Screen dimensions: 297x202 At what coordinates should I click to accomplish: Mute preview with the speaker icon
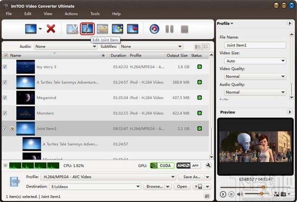240,194
